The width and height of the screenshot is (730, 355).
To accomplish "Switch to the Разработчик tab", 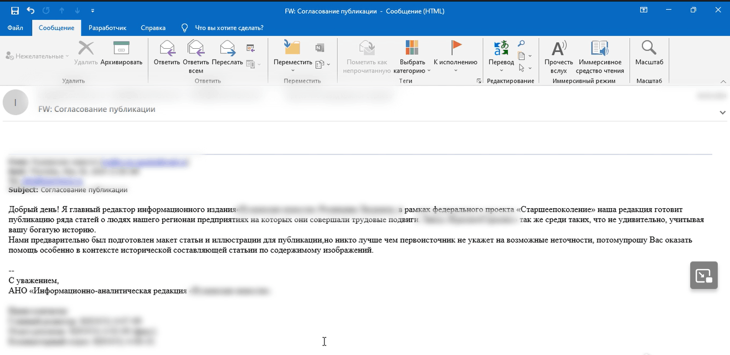I will pyautogui.click(x=107, y=28).
